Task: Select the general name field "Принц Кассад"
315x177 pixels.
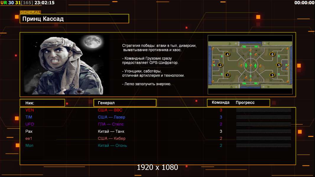Action: (x=74, y=19)
